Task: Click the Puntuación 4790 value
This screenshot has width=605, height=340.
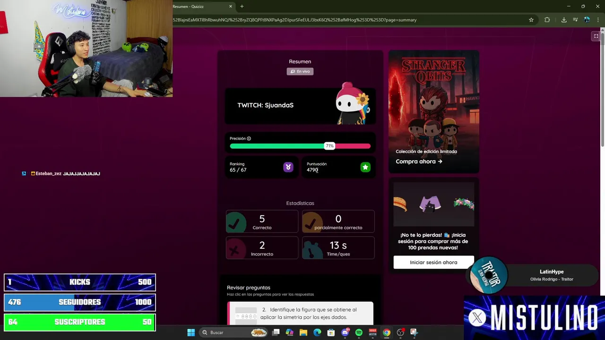Action: tap(312, 170)
